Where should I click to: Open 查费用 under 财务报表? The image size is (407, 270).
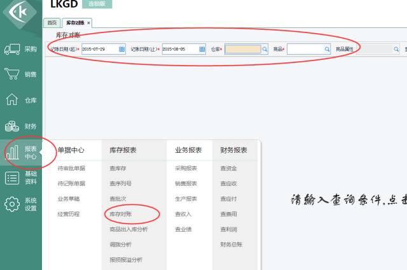coord(228,214)
